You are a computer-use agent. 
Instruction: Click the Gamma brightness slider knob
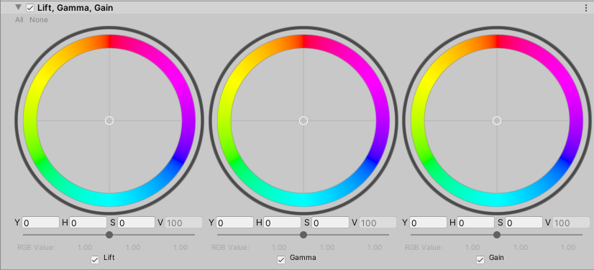[x=303, y=235]
